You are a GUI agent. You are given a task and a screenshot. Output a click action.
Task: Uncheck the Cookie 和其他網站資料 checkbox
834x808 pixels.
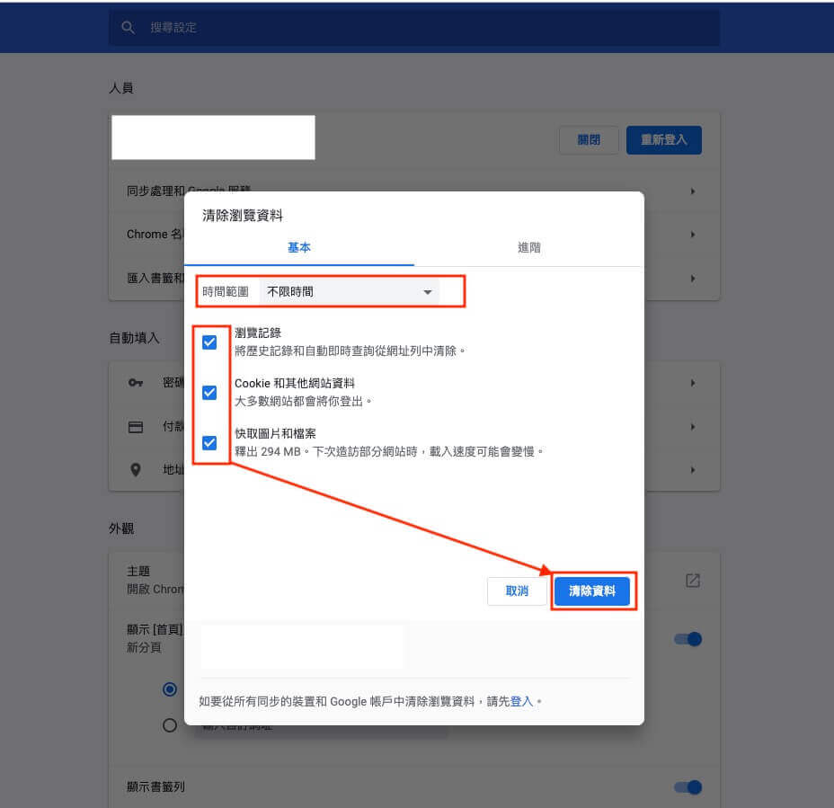(210, 392)
